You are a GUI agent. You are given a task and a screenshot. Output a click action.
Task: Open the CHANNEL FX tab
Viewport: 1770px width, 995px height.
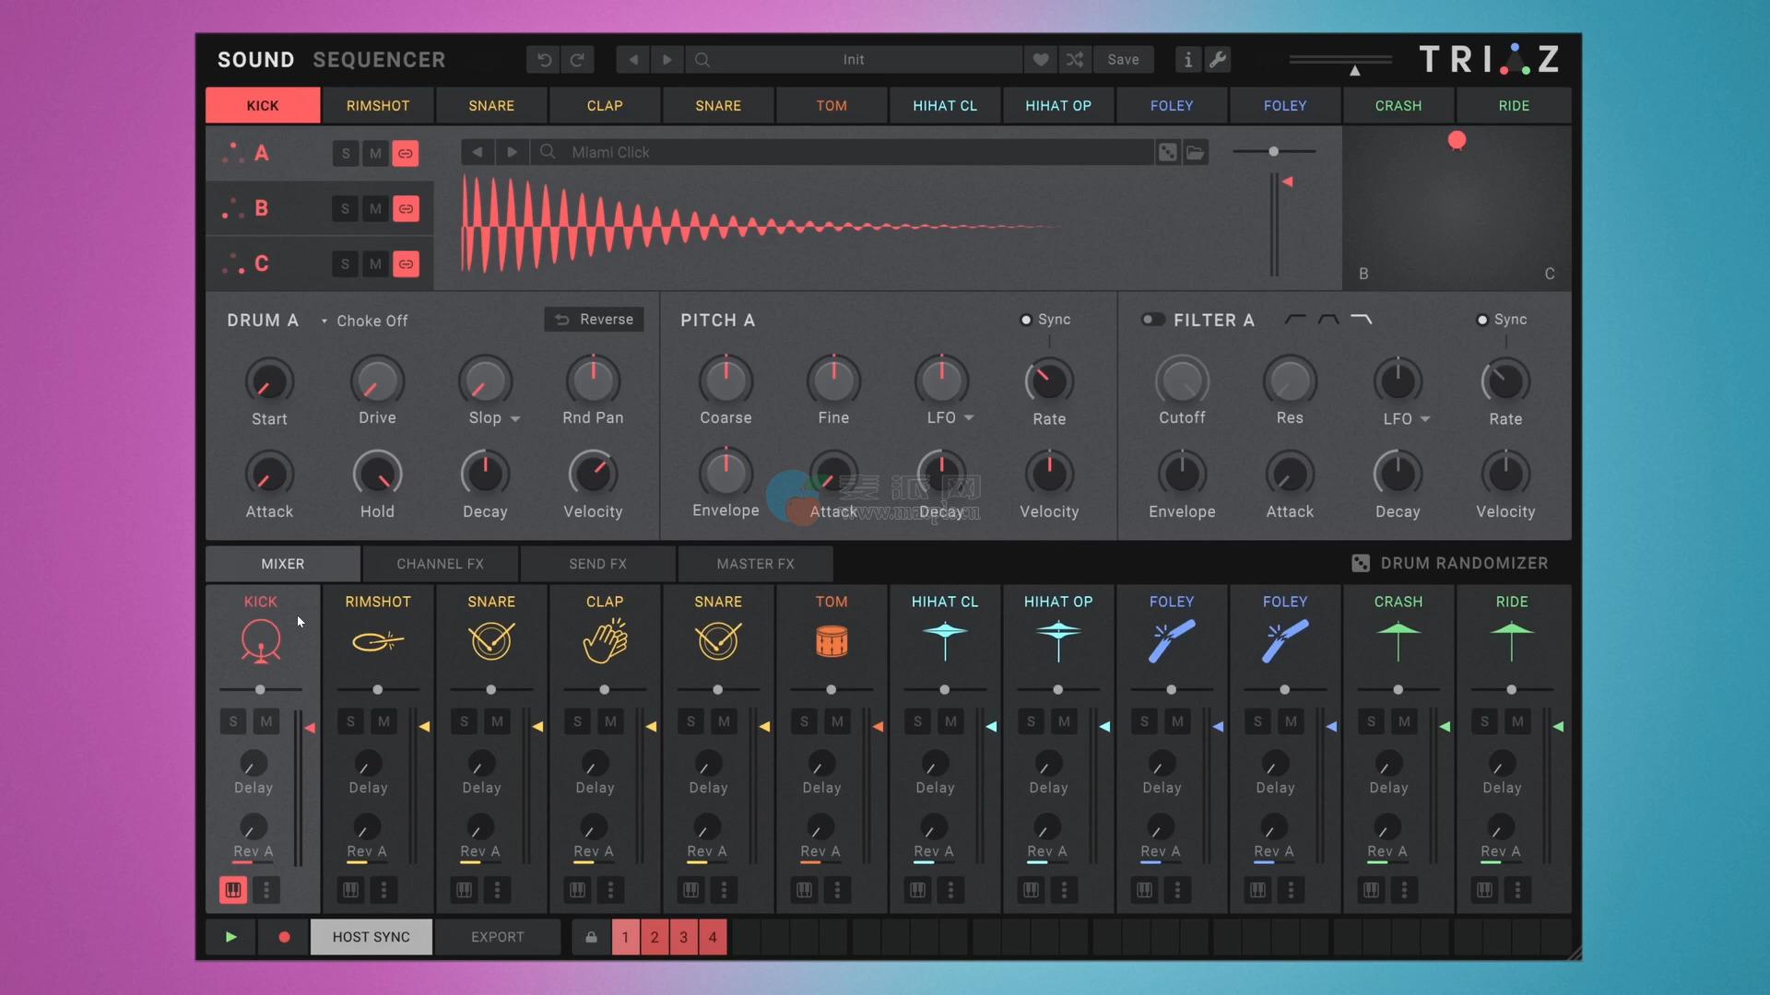(440, 564)
